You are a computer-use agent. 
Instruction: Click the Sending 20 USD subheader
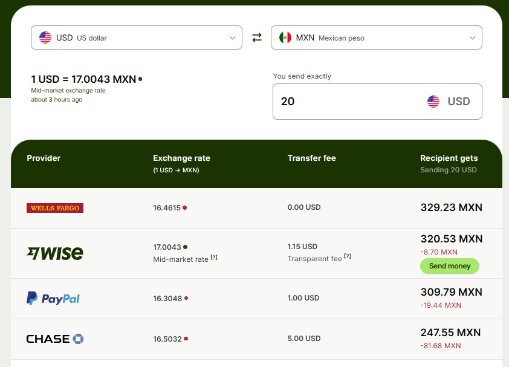tap(449, 170)
